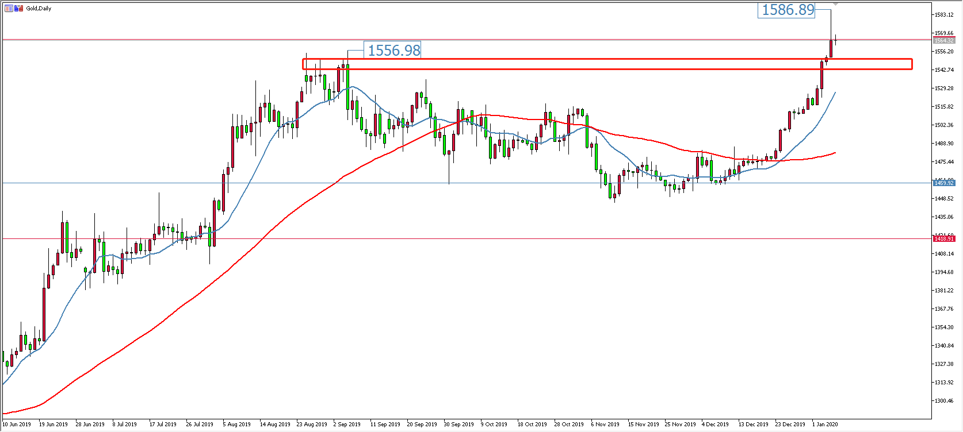Screen dimensions: 963x432
Task: Select the red rectangle's right edge
Action: 912,64
